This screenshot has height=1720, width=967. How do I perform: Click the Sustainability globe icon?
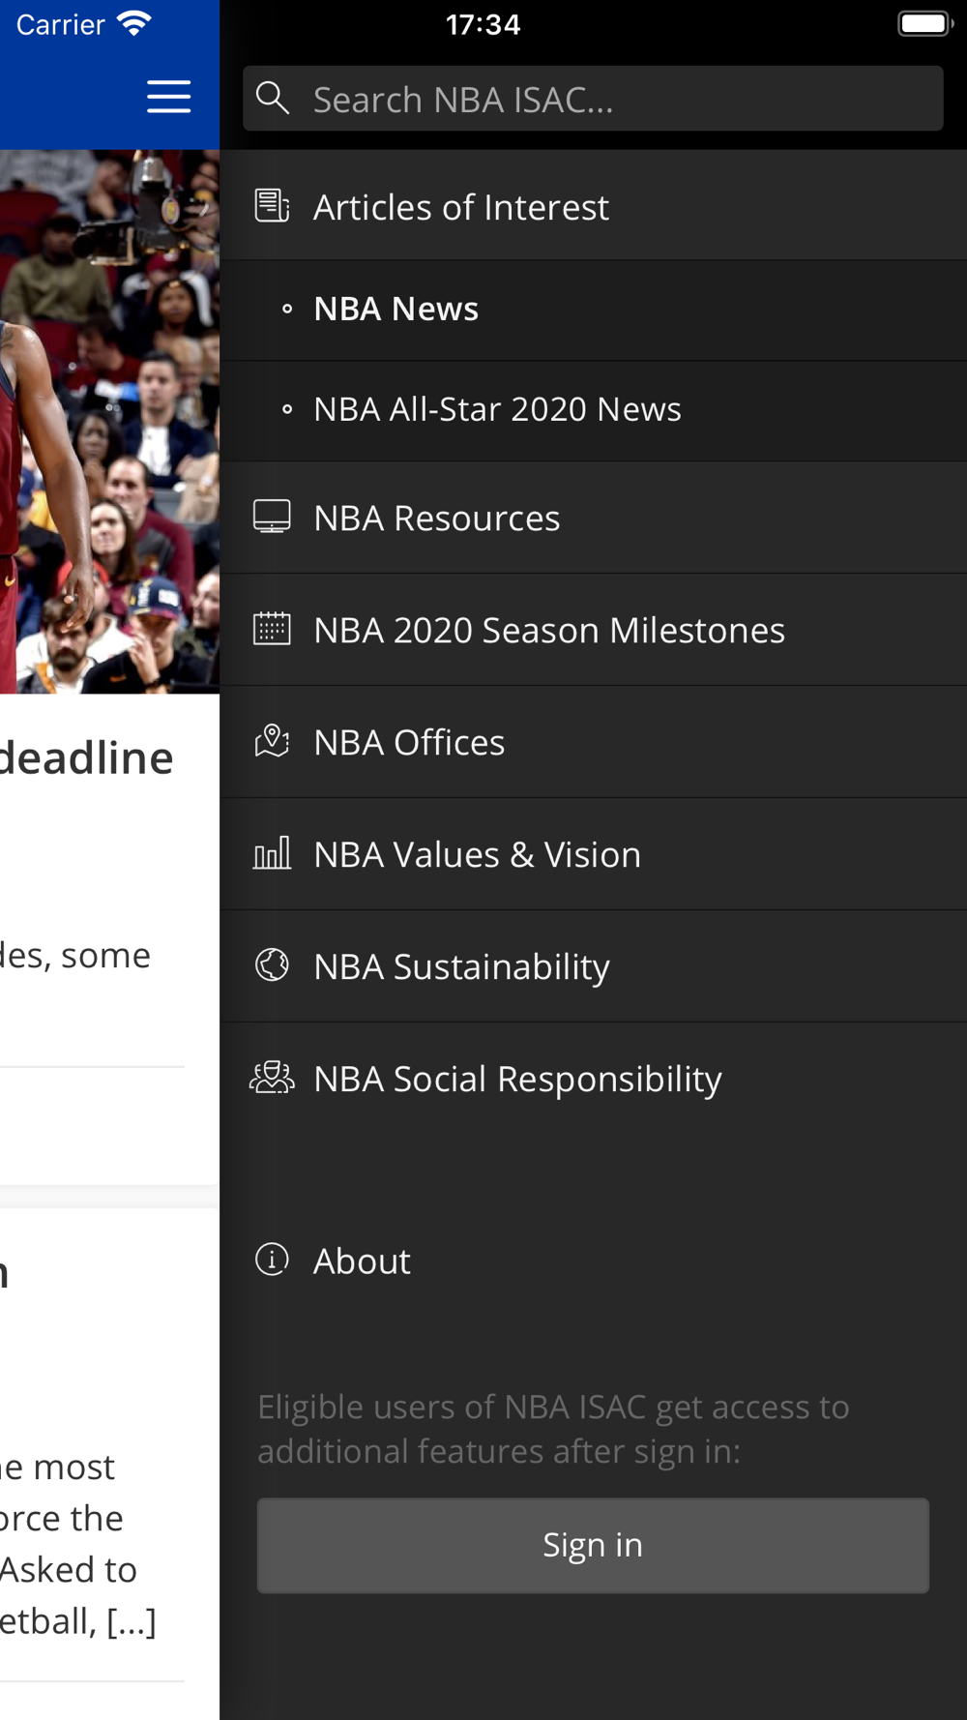coord(272,964)
